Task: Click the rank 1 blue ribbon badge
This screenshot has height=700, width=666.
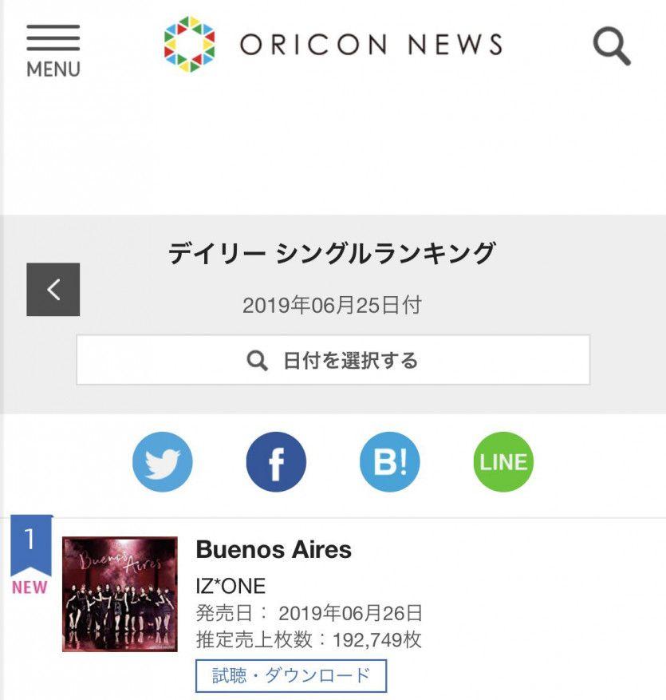Action: (x=31, y=545)
